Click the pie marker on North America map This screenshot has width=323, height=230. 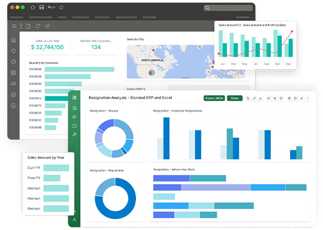pyautogui.click(x=151, y=73)
